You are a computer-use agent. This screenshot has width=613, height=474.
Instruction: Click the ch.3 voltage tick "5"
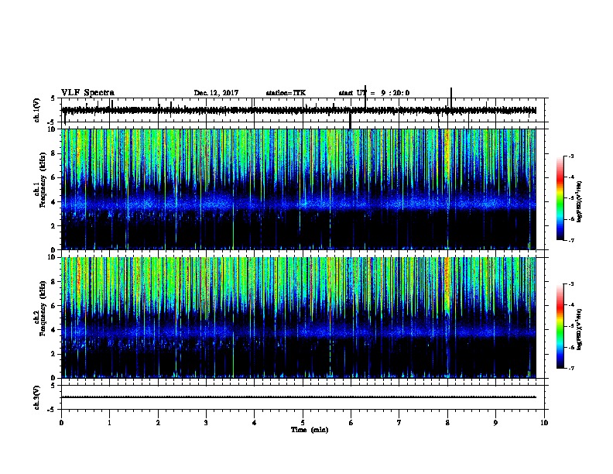[x=53, y=386]
